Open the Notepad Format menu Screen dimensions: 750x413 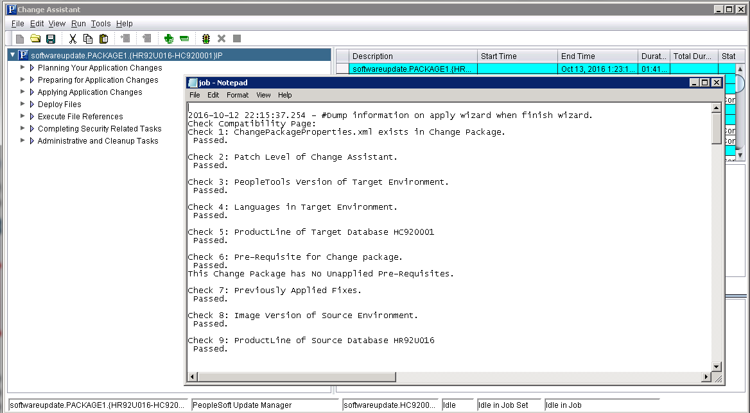[238, 95]
